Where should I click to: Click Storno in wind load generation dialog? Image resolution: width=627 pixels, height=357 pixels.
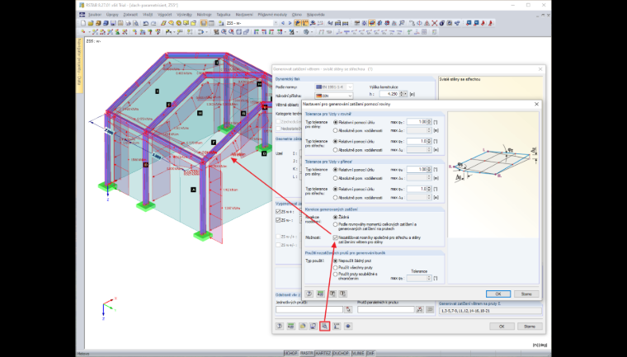click(530, 326)
